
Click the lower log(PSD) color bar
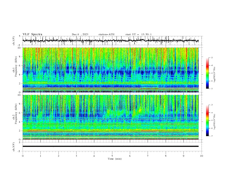(x=207, y=120)
